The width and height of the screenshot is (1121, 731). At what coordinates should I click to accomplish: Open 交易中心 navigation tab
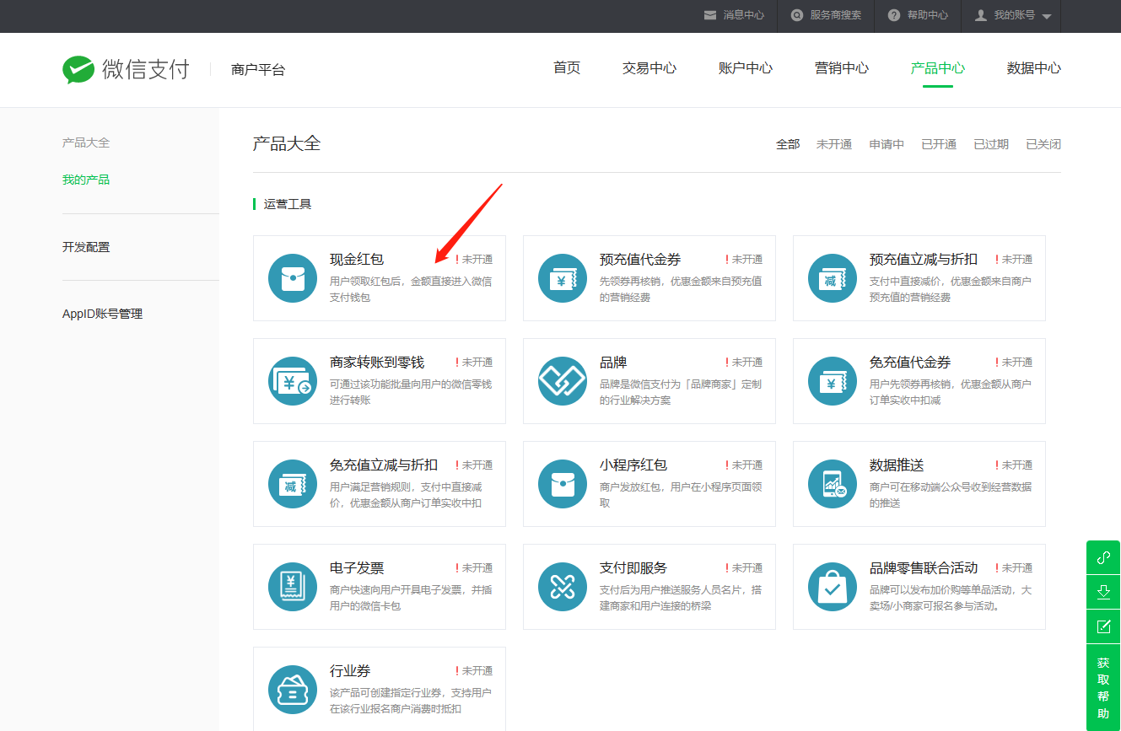click(x=649, y=68)
